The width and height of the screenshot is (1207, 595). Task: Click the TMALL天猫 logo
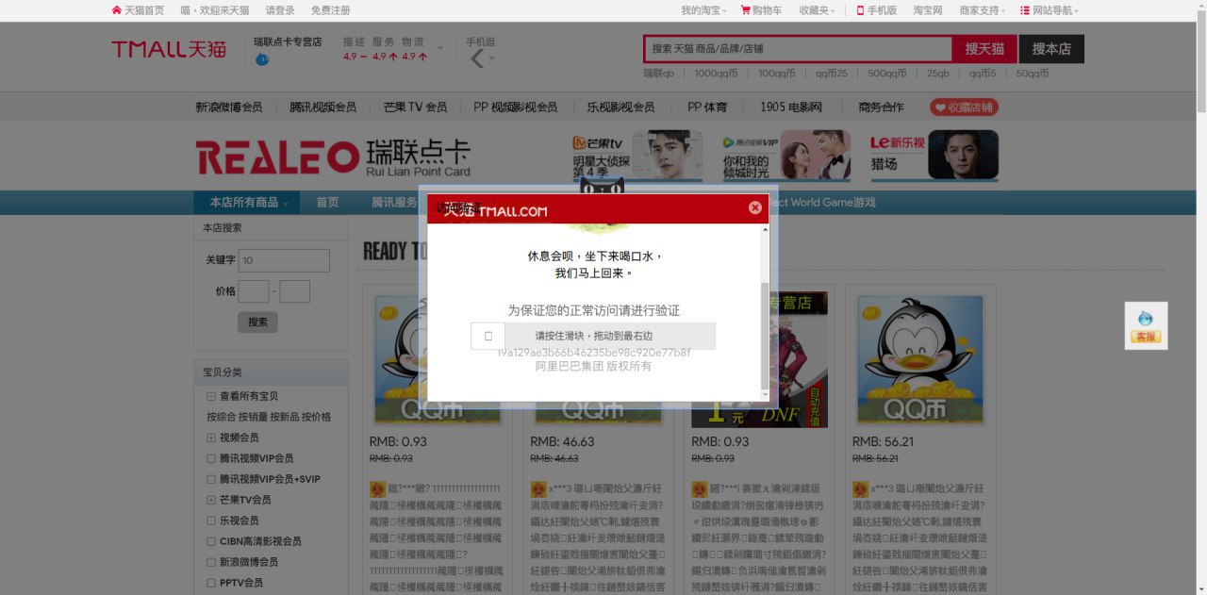click(x=169, y=49)
